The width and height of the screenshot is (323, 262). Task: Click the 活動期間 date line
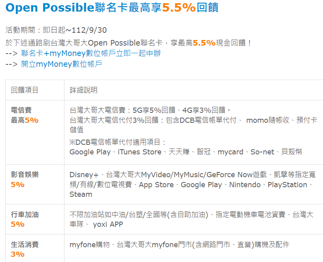click(56, 30)
